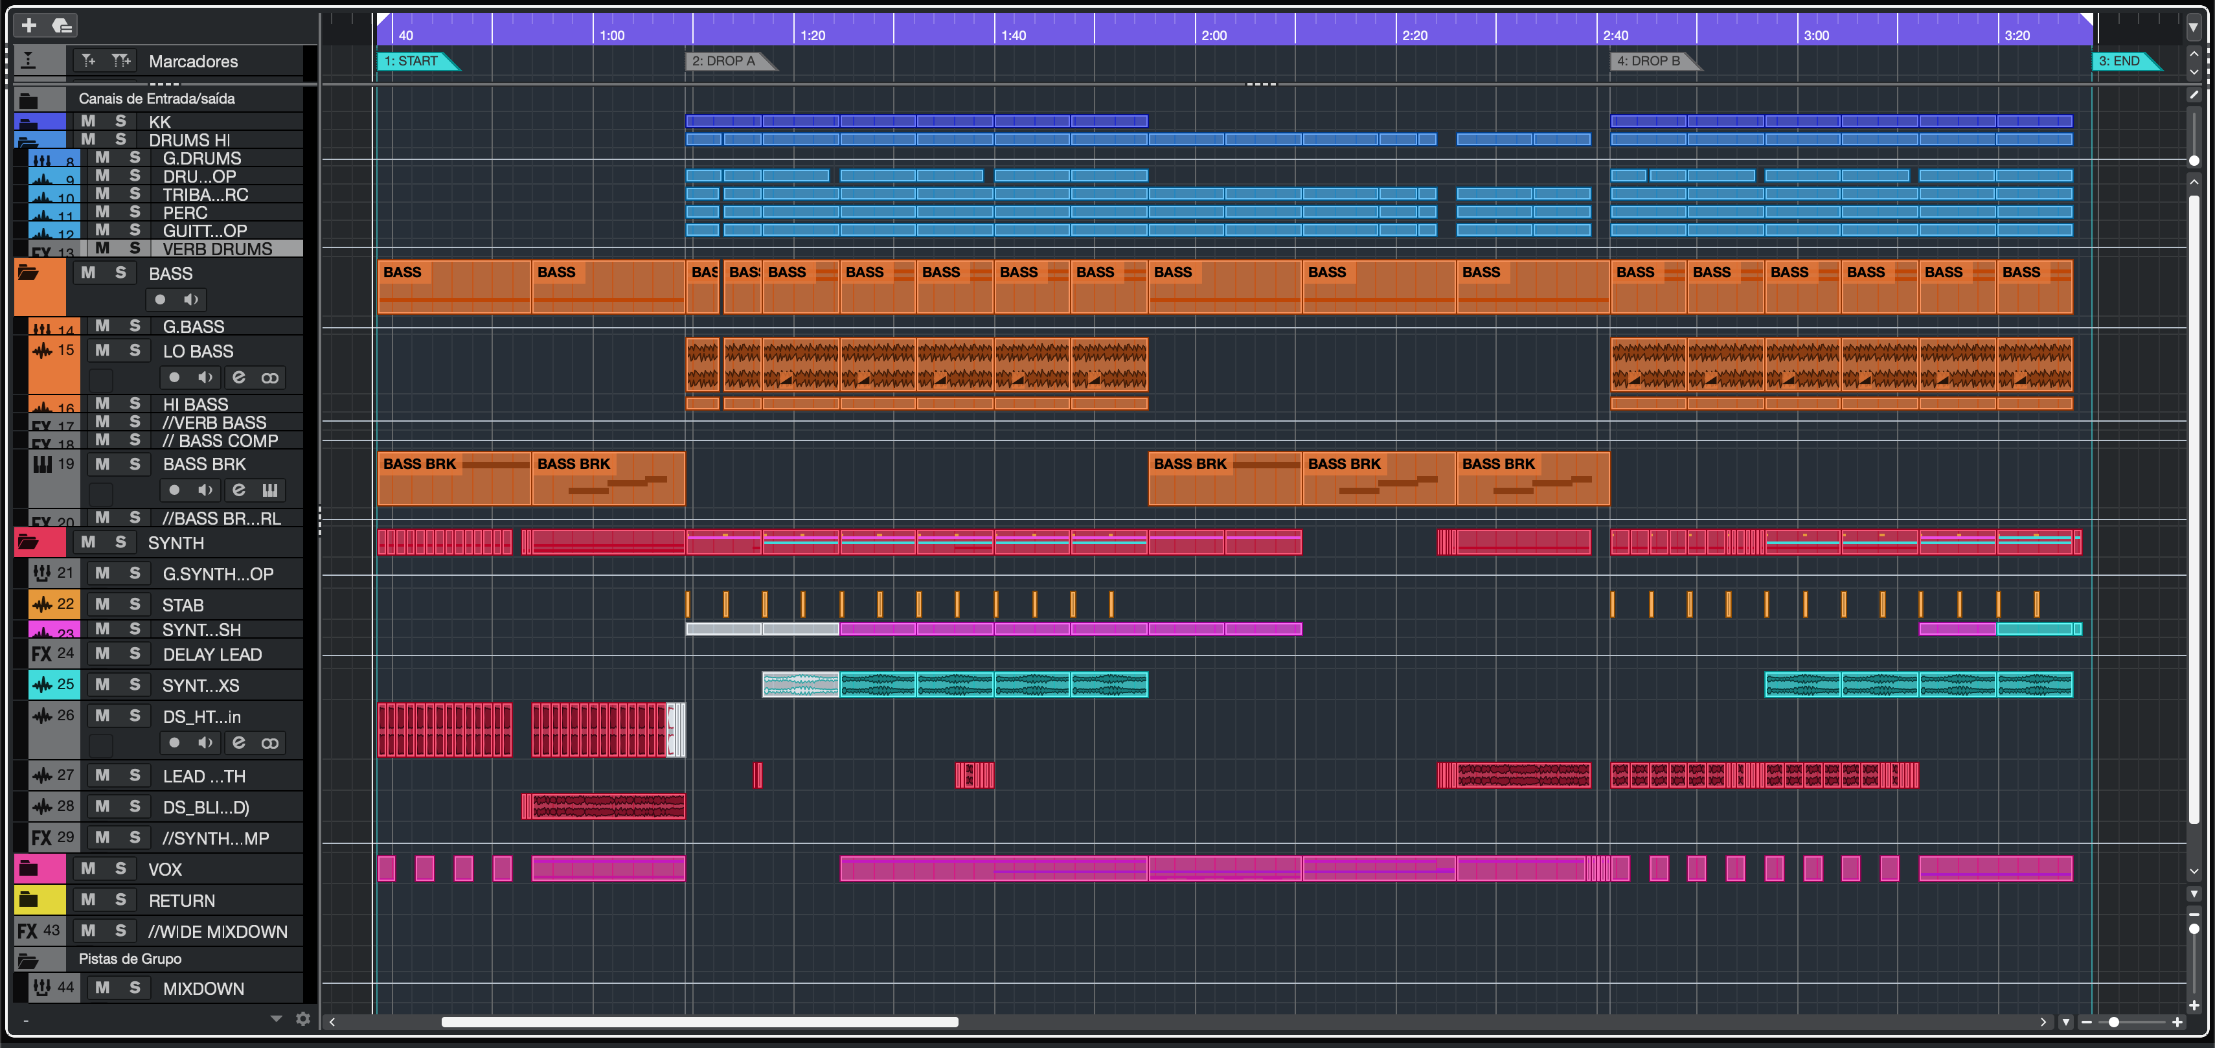Select first BASS BRK clip in arrangement
The width and height of the screenshot is (2215, 1048).
tap(454, 478)
